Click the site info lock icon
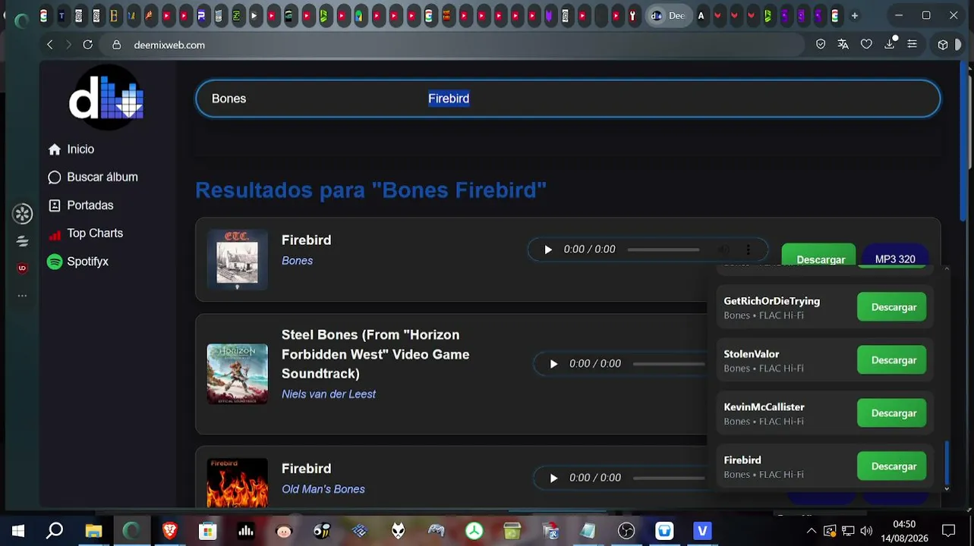This screenshot has width=974, height=546. click(116, 45)
